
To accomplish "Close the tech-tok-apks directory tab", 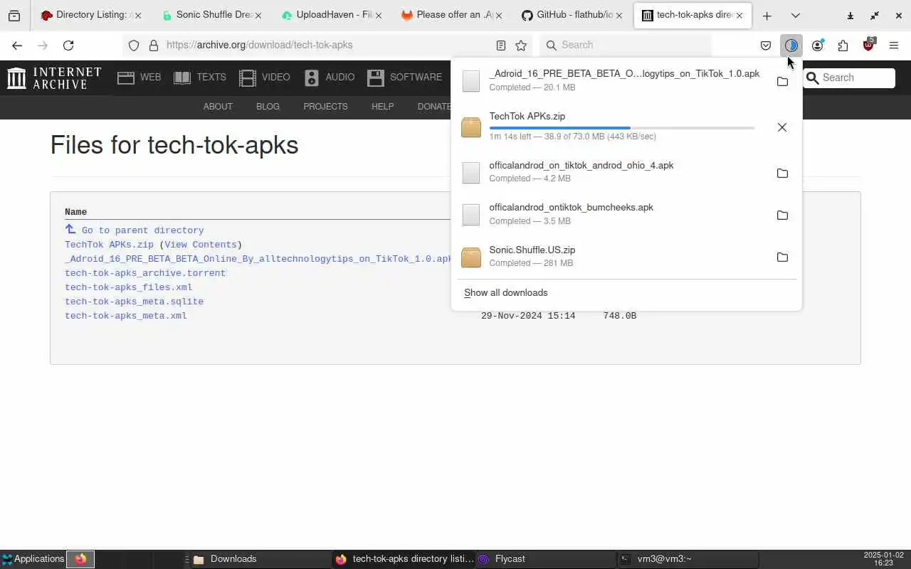I will coord(739,15).
